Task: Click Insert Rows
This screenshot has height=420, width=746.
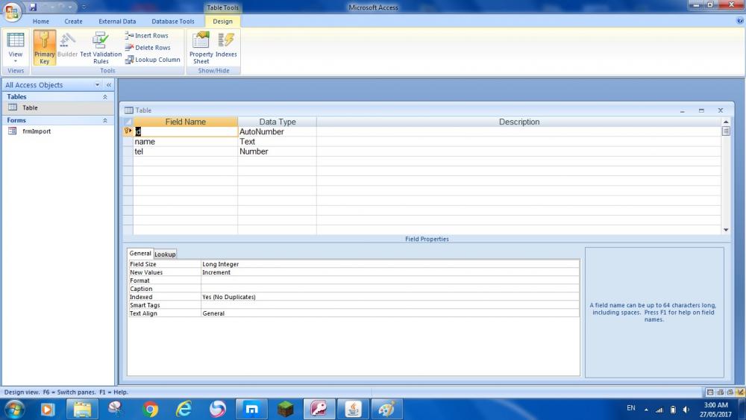Action: point(146,36)
